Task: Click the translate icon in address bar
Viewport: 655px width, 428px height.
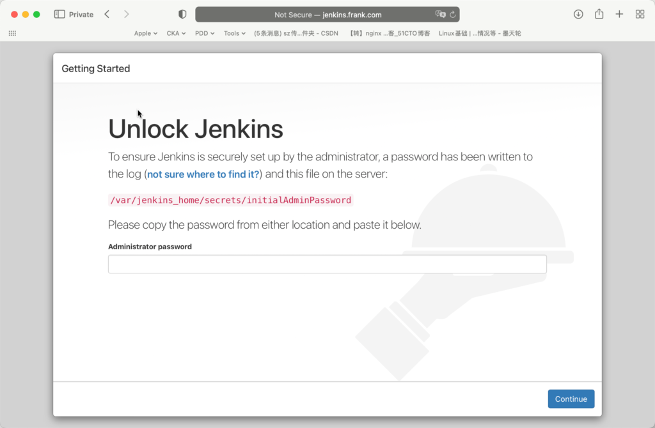Action: [440, 14]
